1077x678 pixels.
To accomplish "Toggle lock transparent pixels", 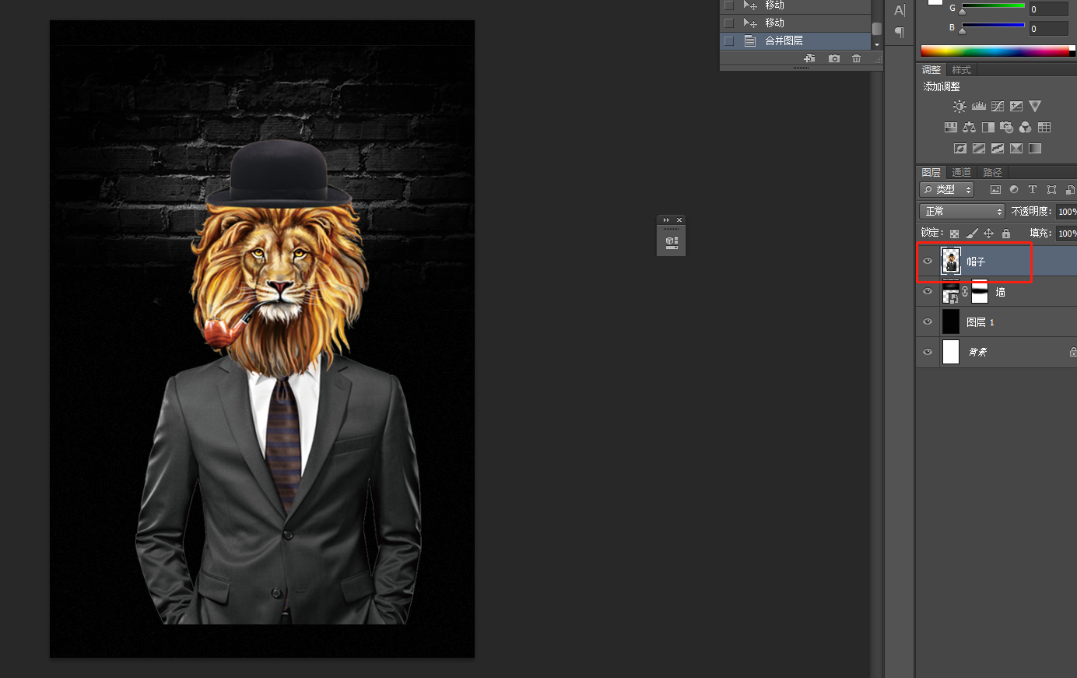I will pyautogui.click(x=954, y=234).
